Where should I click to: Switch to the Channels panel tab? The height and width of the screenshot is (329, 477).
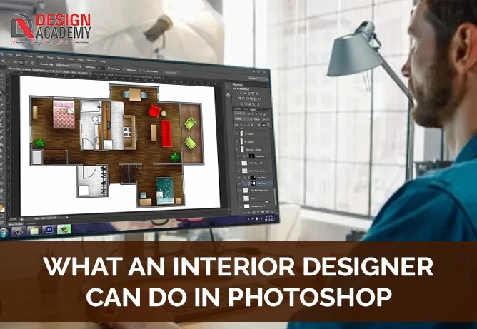pyautogui.click(x=238, y=109)
